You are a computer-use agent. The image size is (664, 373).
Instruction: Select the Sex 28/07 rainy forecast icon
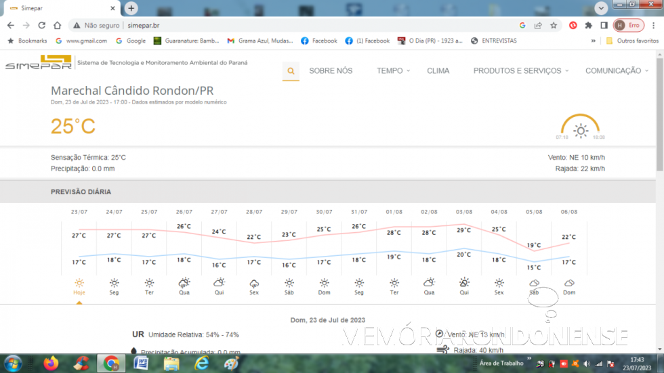[254, 283]
